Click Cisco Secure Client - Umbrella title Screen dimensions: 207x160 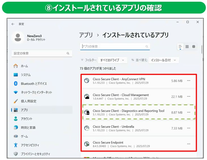tap(113, 127)
